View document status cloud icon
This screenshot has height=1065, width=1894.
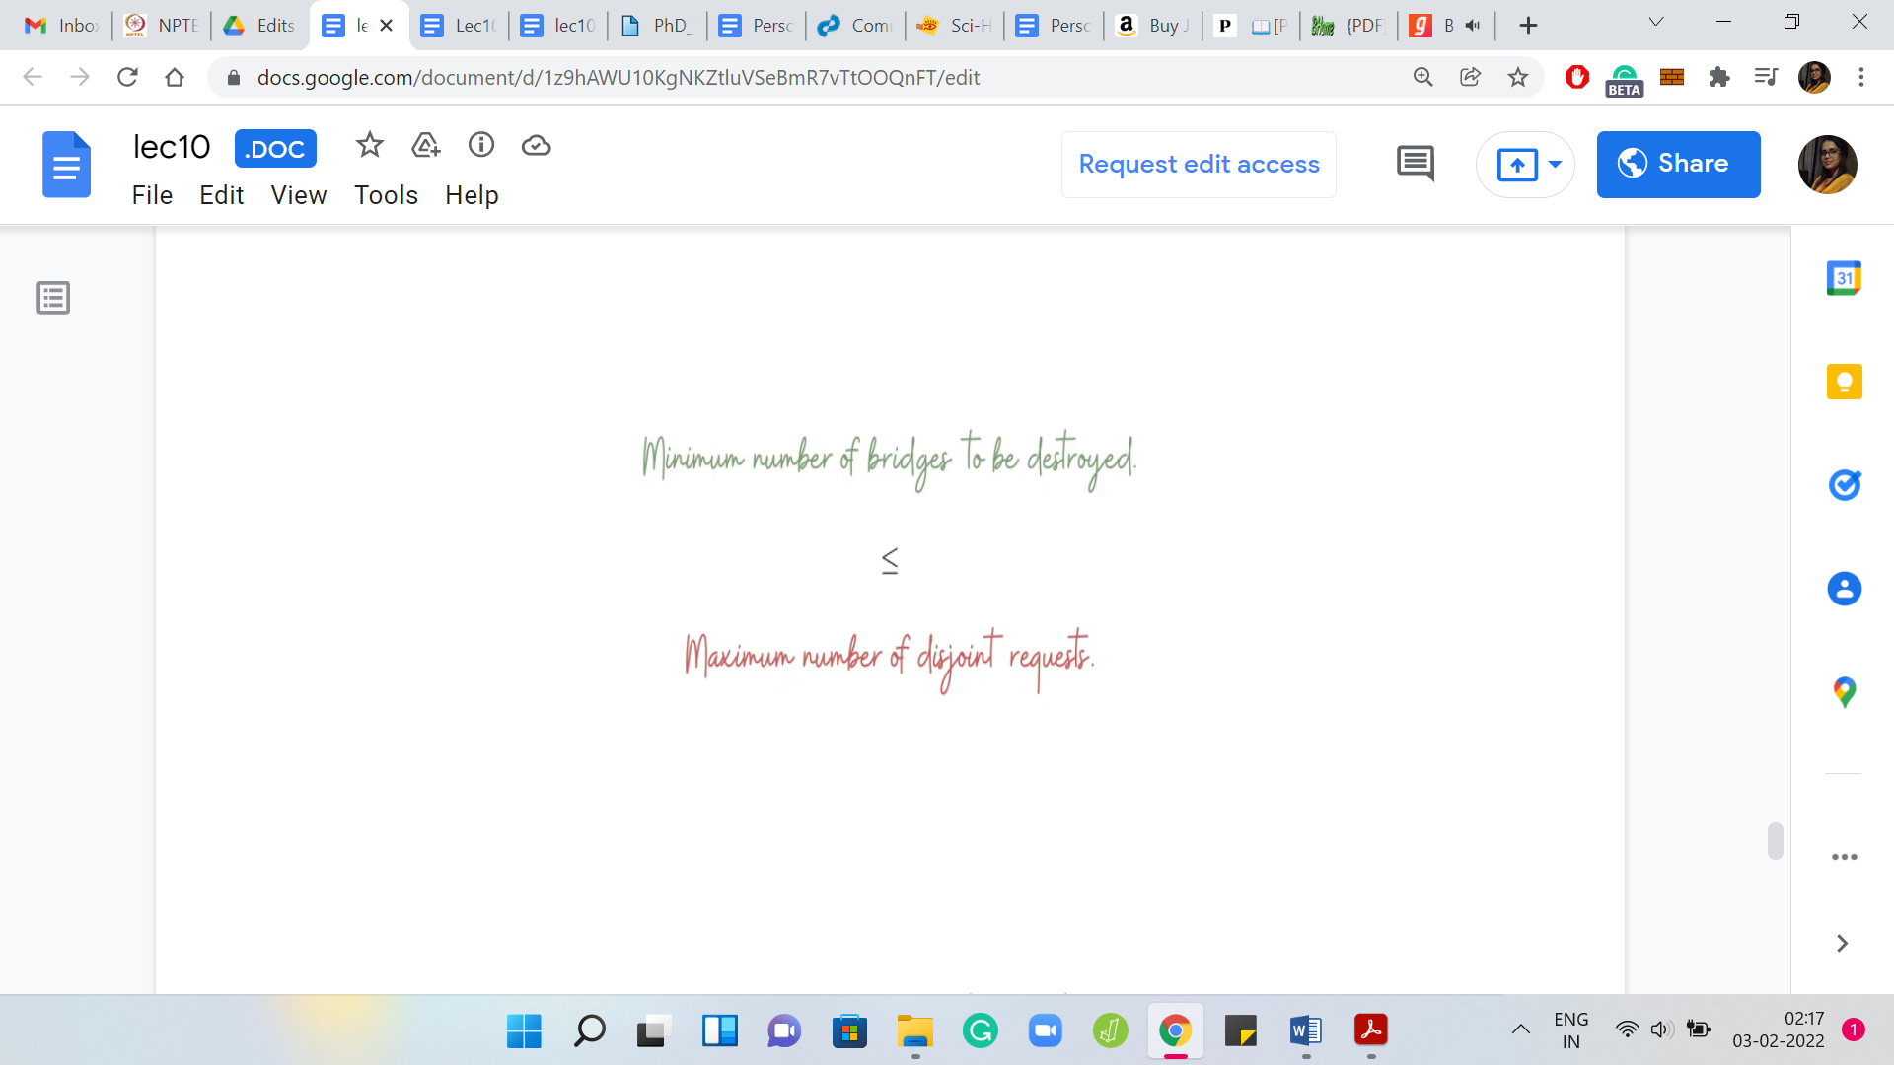[x=536, y=146]
